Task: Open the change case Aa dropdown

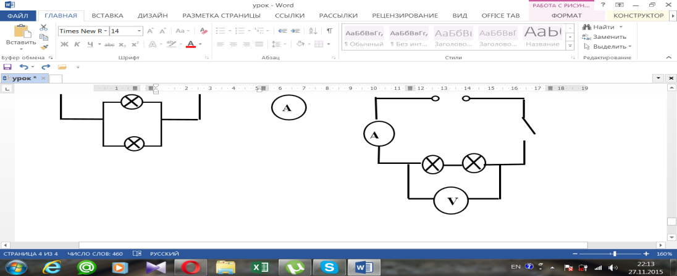Action: pyautogui.click(x=182, y=31)
